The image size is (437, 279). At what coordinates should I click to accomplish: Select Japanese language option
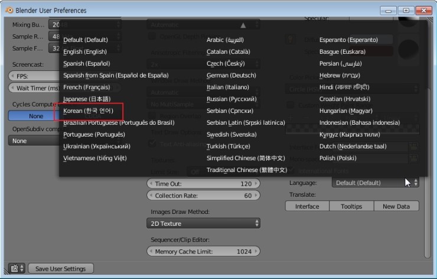[x=87, y=99]
